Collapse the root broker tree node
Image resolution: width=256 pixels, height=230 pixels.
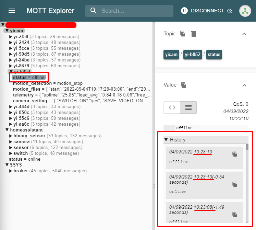[x=3, y=25]
